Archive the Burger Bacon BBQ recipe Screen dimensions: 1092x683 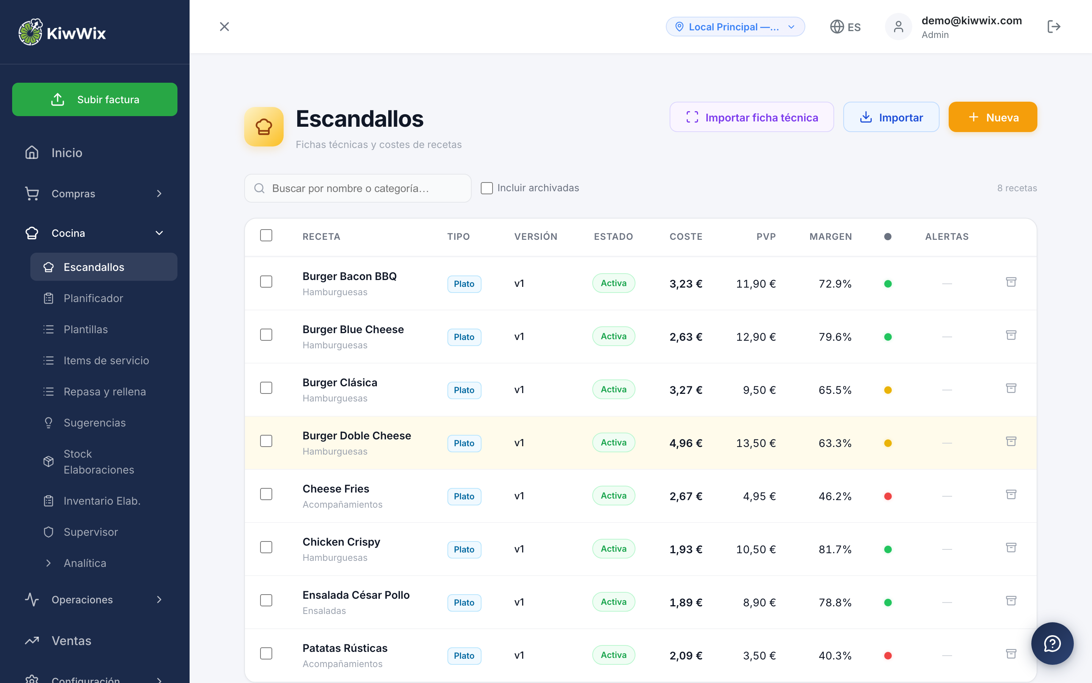(x=1012, y=282)
